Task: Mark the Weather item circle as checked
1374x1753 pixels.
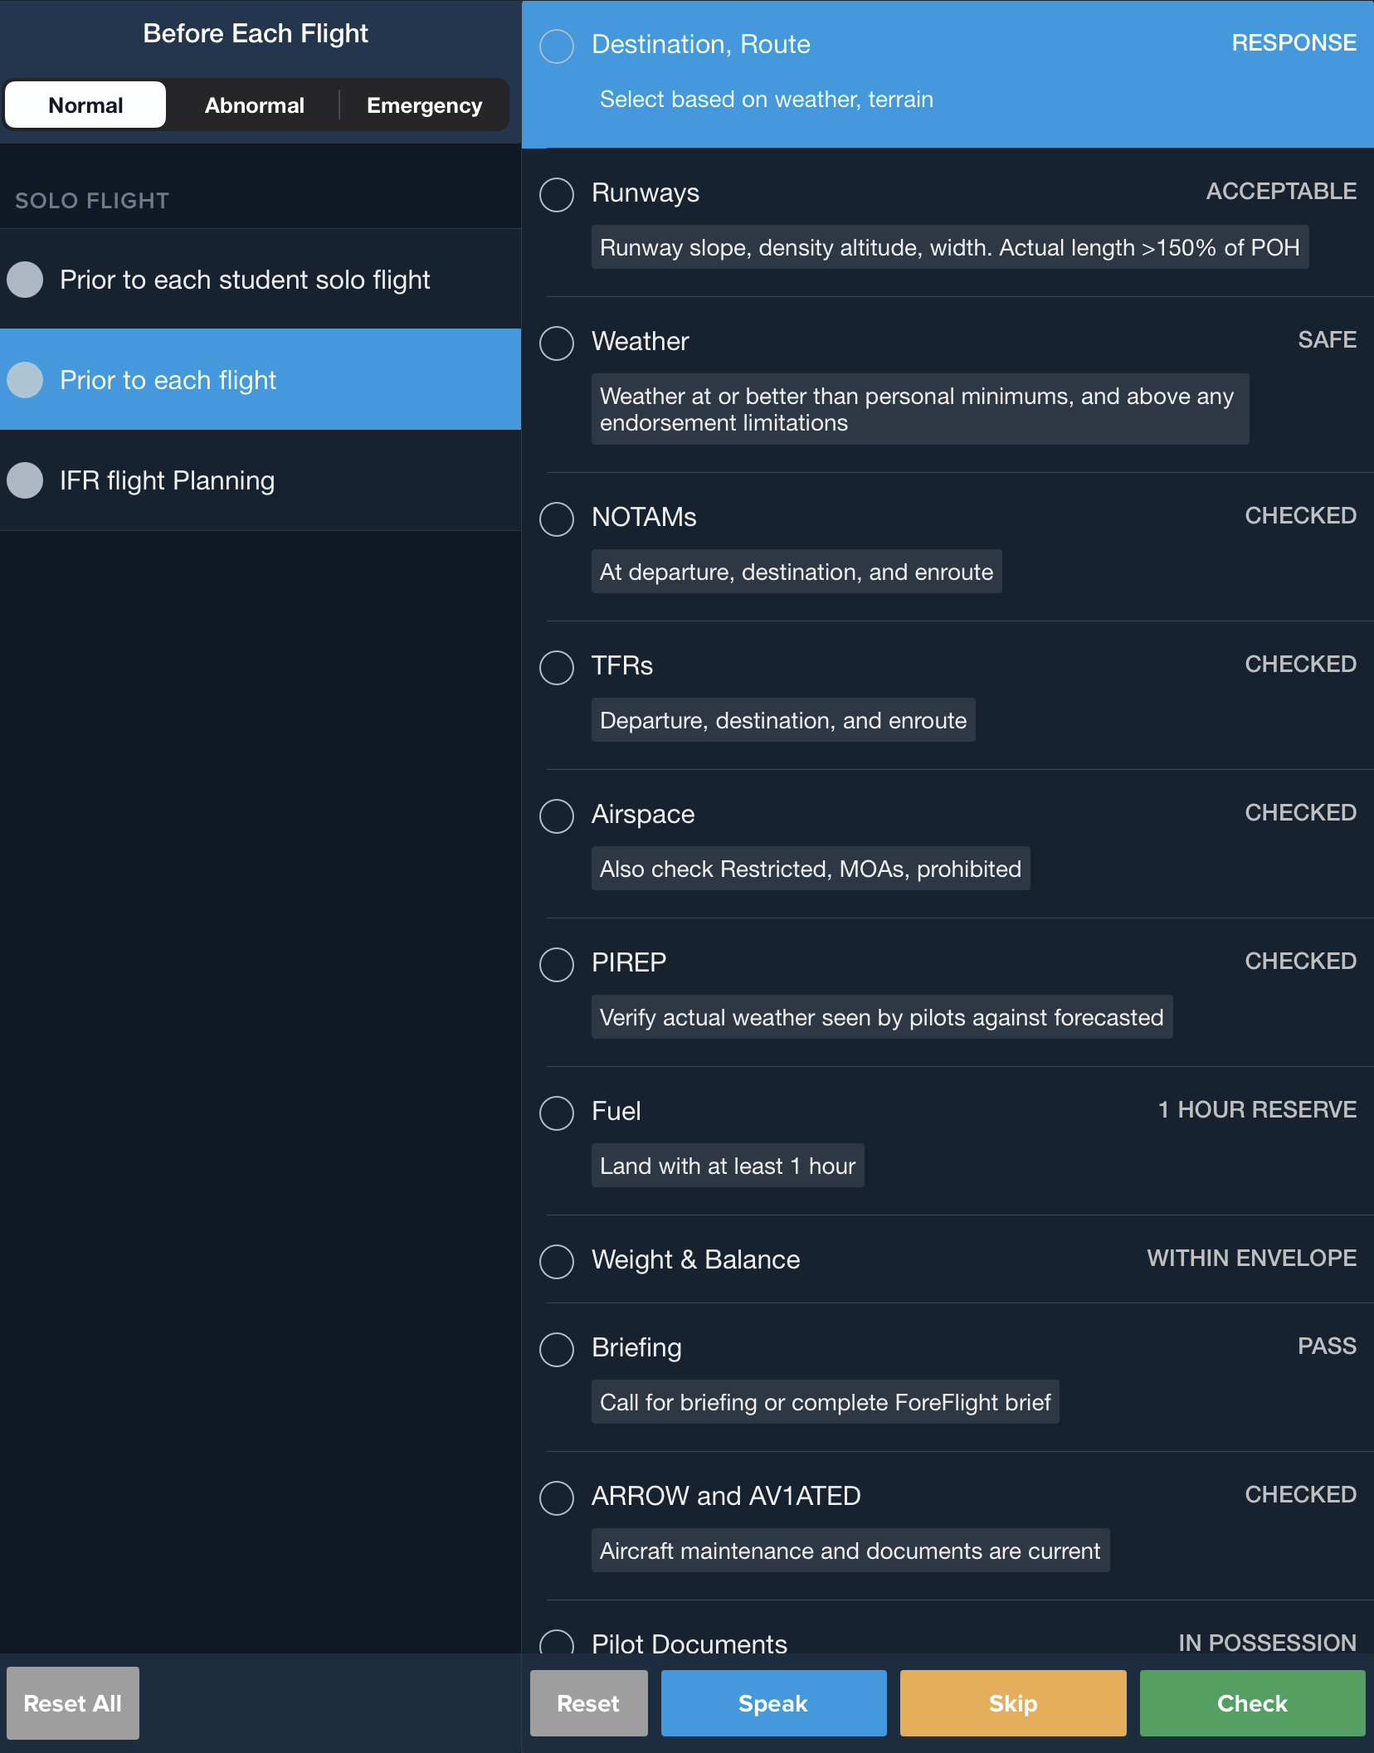Action: (557, 343)
